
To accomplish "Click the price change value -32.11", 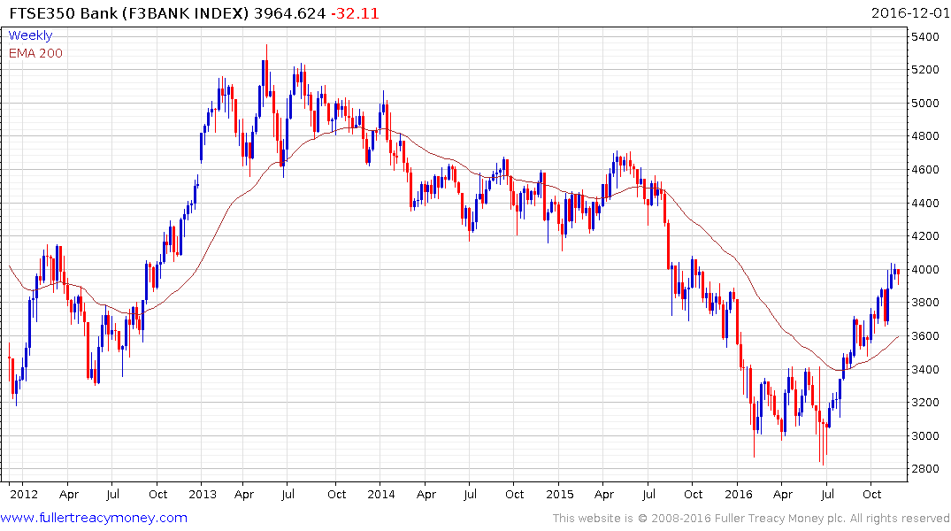I will pyautogui.click(x=355, y=13).
